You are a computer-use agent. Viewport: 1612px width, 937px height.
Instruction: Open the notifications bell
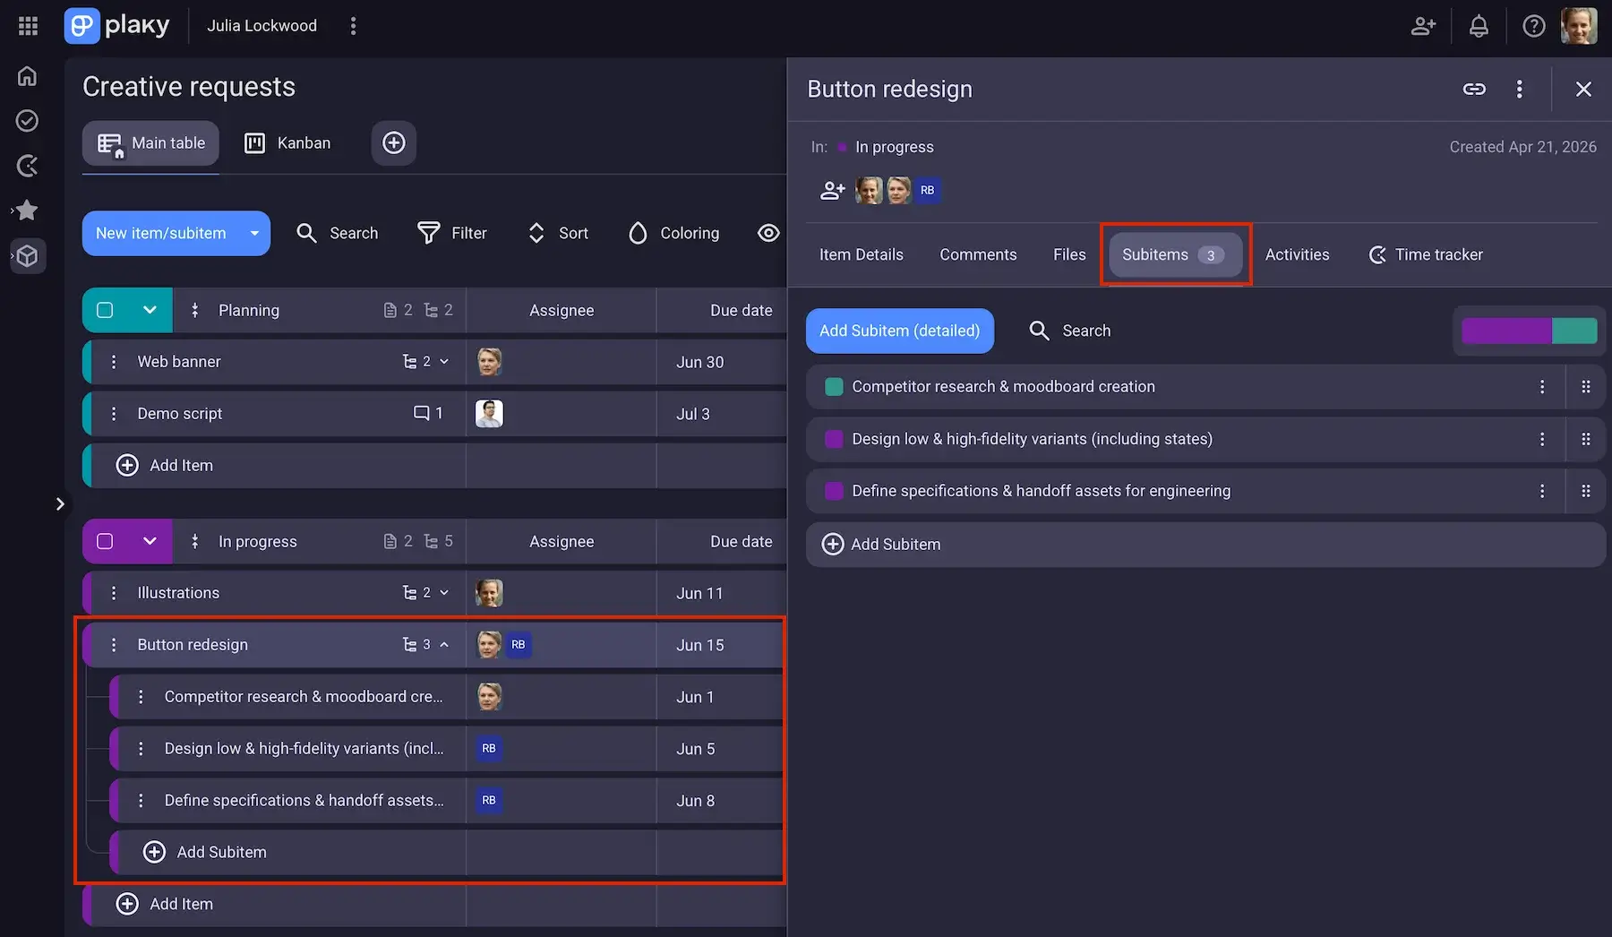(1479, 26)
